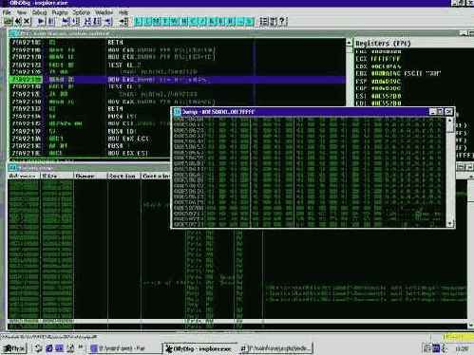This screenshot has width=474, height=355.
Task: Click the Dump window scroll-down arrow
Action: point(450,223)
